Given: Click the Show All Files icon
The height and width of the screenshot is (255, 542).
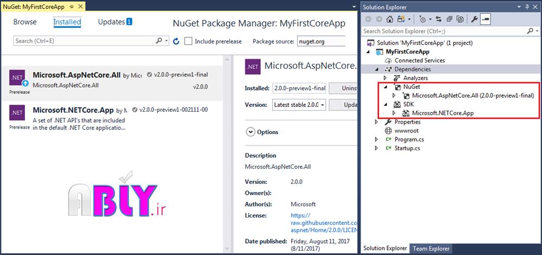Looking at the screenshot, I should tap(460, 20).
